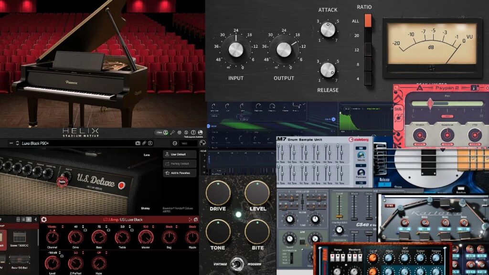This screenshot has height=275, width=489.
Task: Click the up arrow on Psypan 2 left strip
Action: tap(398, 97)
